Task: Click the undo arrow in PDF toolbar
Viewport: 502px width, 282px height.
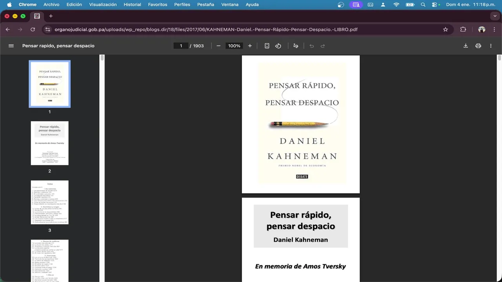Action: (312, 46)
